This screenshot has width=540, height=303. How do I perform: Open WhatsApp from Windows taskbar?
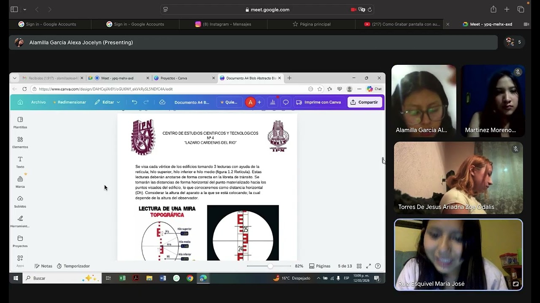(176, 278)
